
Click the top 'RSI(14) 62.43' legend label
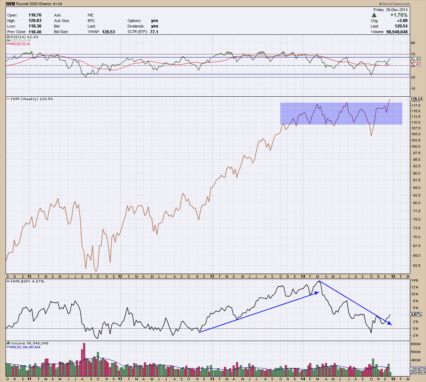pos(24,37)
